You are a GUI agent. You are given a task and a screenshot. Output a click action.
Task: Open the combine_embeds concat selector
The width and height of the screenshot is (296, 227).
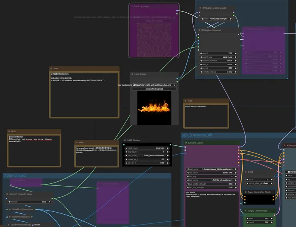pyautogui.click(x=218, y=61)
